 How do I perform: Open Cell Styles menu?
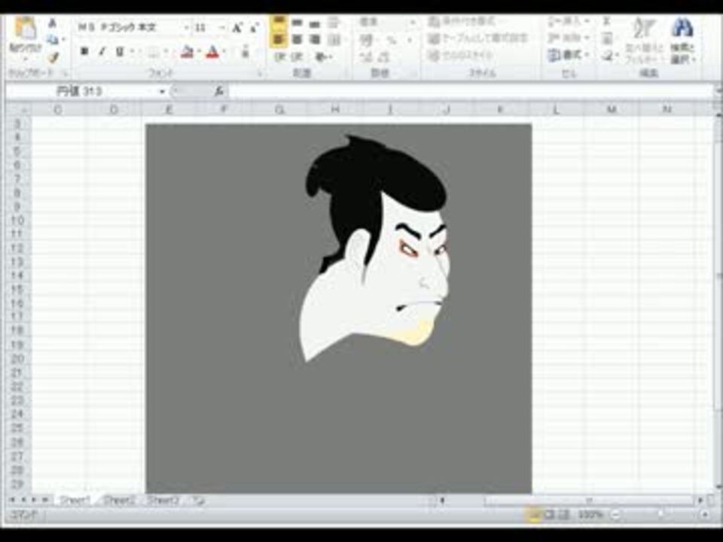pos(460,55)
